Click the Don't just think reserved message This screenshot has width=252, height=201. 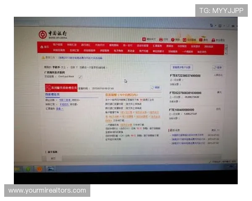coord(66,77)
